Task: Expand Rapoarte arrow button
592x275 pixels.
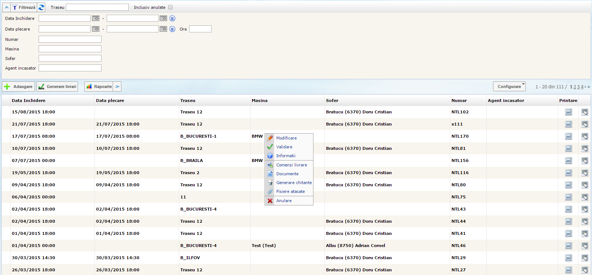Action: click(117, 87)
